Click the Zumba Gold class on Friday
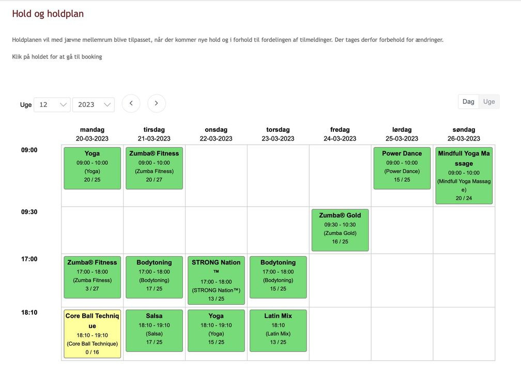Image resolution: width=521 pixels, height=372 pixels. click(340, 230)
